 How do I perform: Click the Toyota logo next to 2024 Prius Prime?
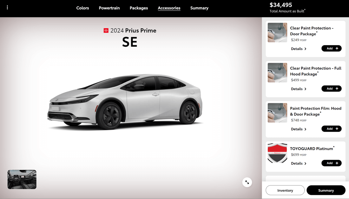(106, 30)
